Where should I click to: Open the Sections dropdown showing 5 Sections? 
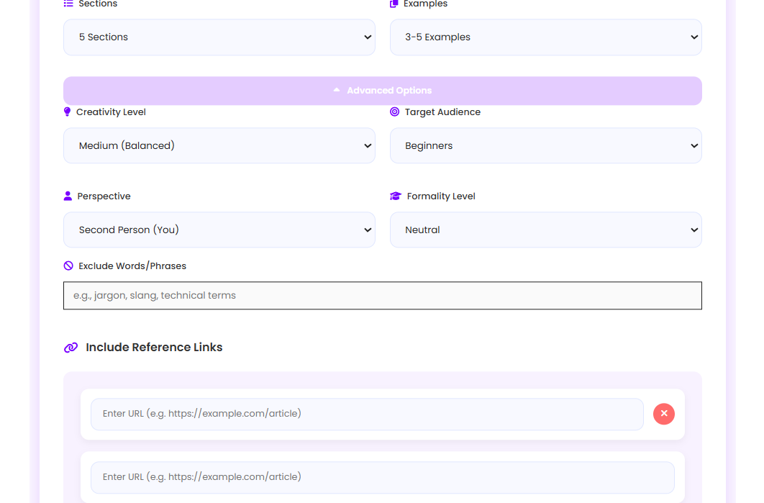coord(219,37)
